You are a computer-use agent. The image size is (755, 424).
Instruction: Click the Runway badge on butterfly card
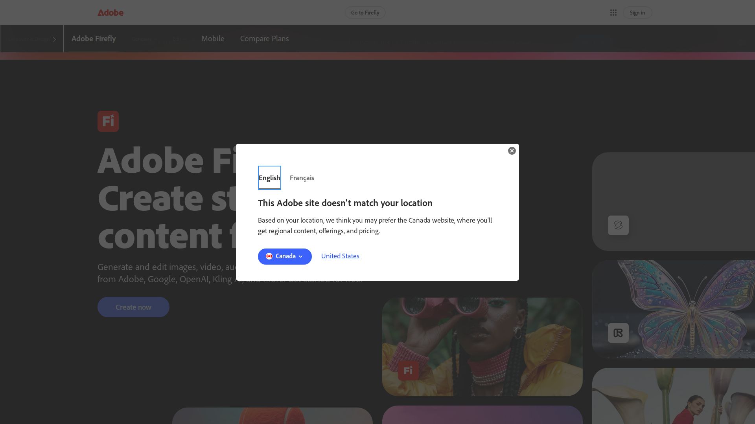(x=618, y=333)
